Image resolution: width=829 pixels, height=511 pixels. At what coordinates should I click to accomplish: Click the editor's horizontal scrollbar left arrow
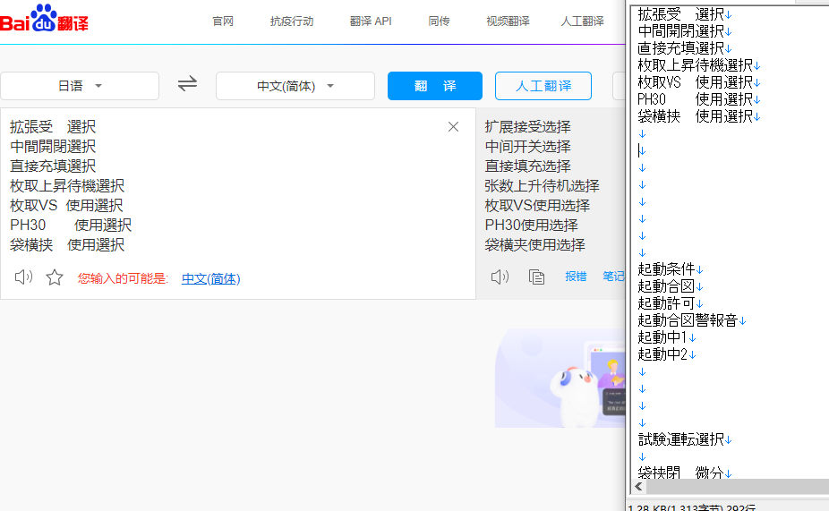[x=638, y=487]
